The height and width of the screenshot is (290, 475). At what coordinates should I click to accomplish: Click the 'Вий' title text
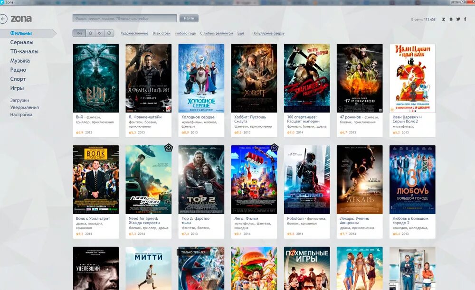tap(79, 117)
